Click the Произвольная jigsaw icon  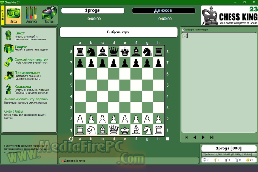coord(8,75)
